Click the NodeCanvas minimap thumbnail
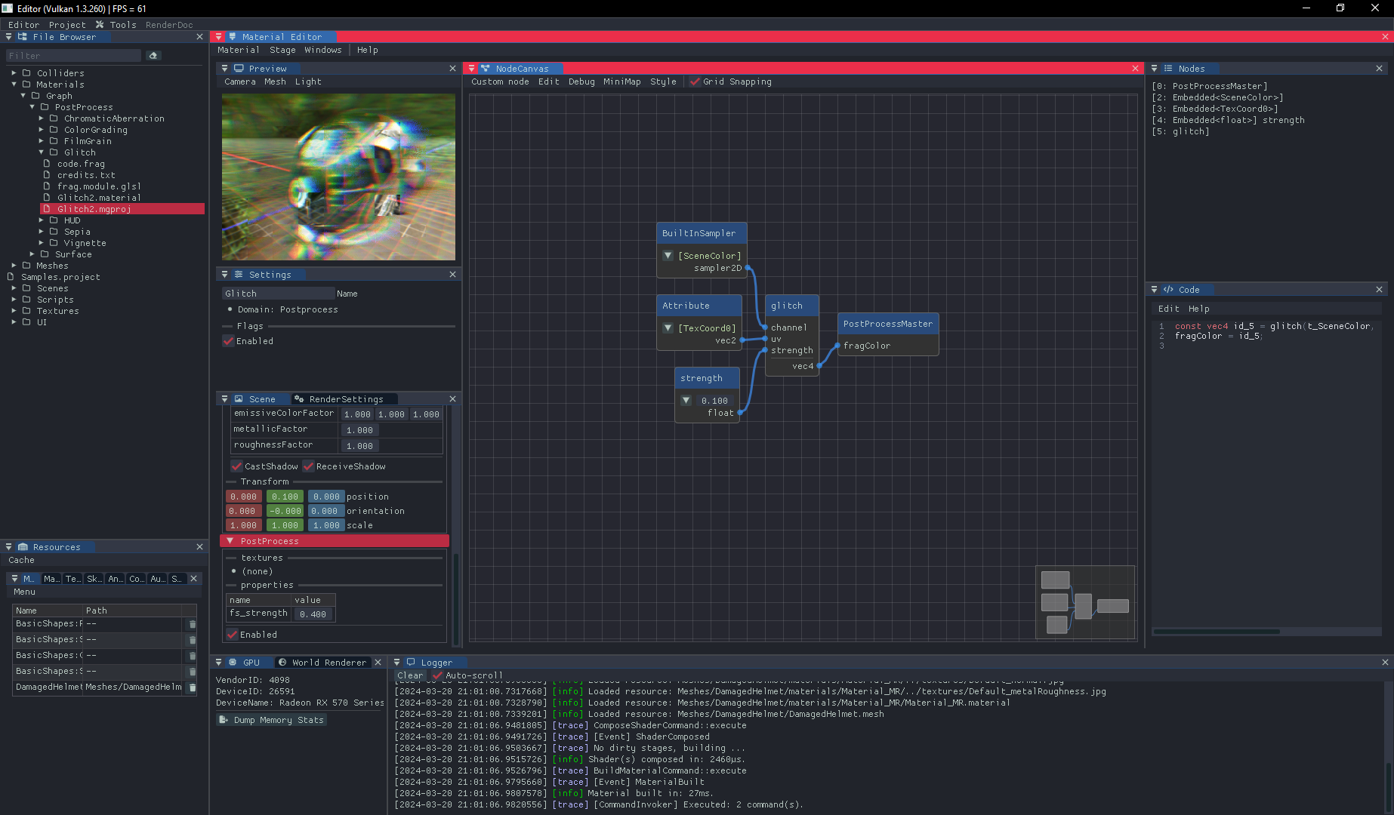Image resolution: width=1394 pixels, height=815 pixels. point(1085,602)
